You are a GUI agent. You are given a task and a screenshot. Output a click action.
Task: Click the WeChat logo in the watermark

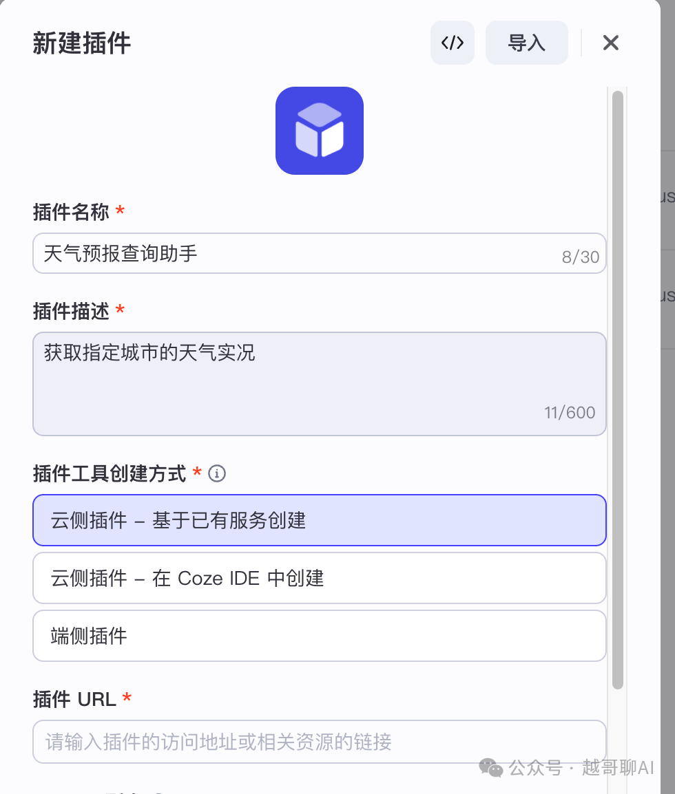click(490, 768)
